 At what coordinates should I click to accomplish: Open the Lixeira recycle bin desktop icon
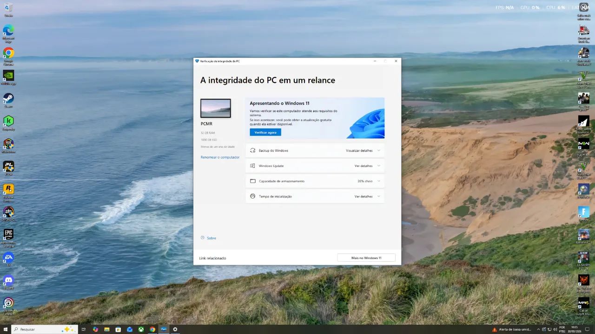click(8, 8)
